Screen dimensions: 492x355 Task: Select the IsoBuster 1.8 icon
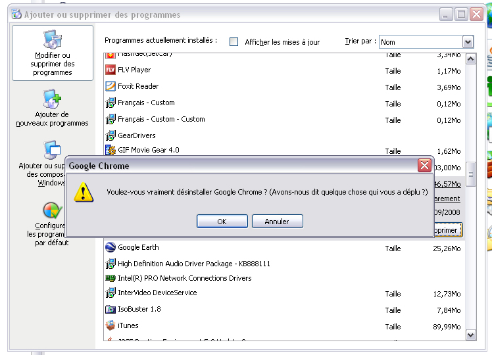click(111, 309)
